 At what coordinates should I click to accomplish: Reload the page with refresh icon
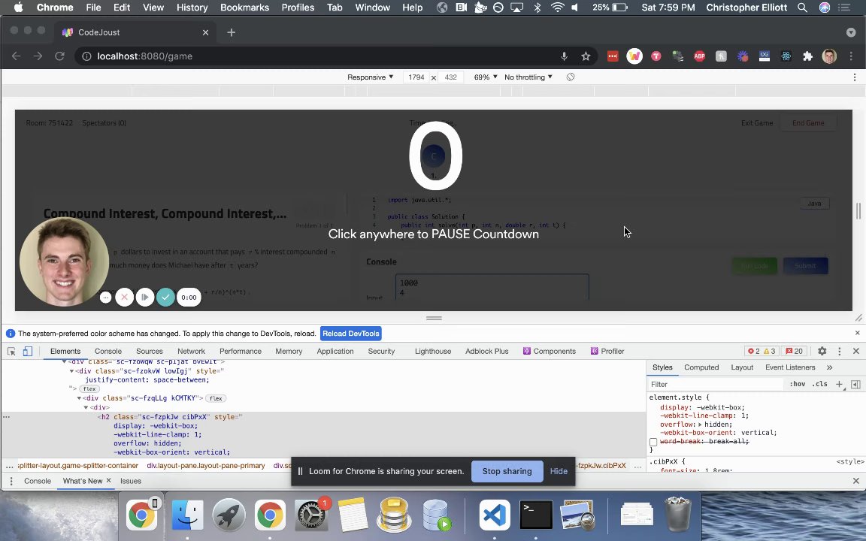(59, 56)
